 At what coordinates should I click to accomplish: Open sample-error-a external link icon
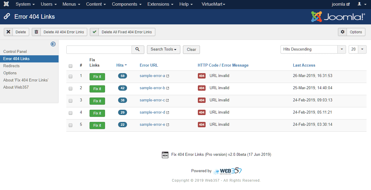pyautogui.click(x=168, y=76)
